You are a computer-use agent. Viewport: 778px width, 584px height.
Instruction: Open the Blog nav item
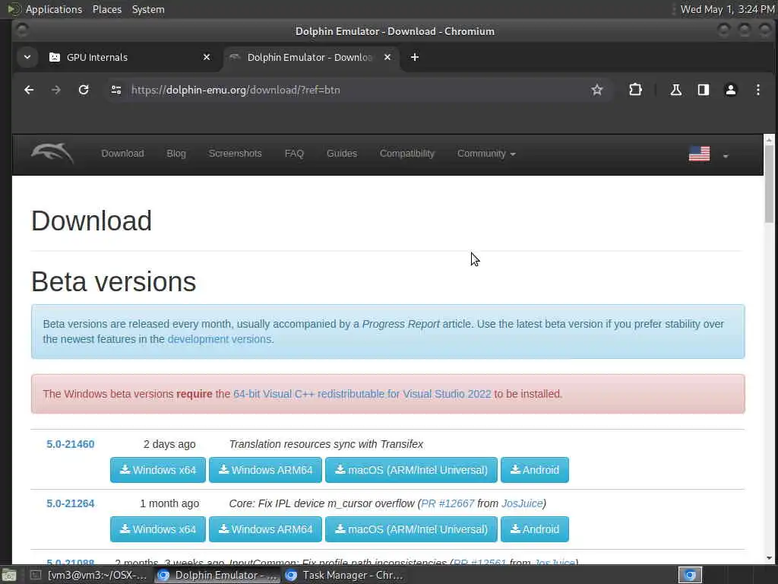click(176, 154)
